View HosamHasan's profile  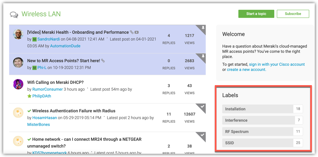(45, 118)
